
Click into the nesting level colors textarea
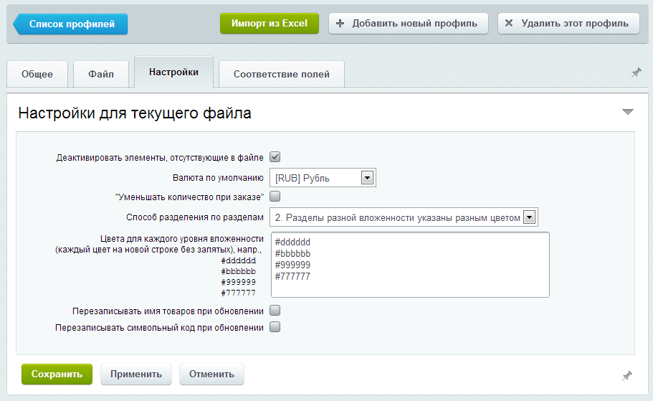[x=410, y=264]
